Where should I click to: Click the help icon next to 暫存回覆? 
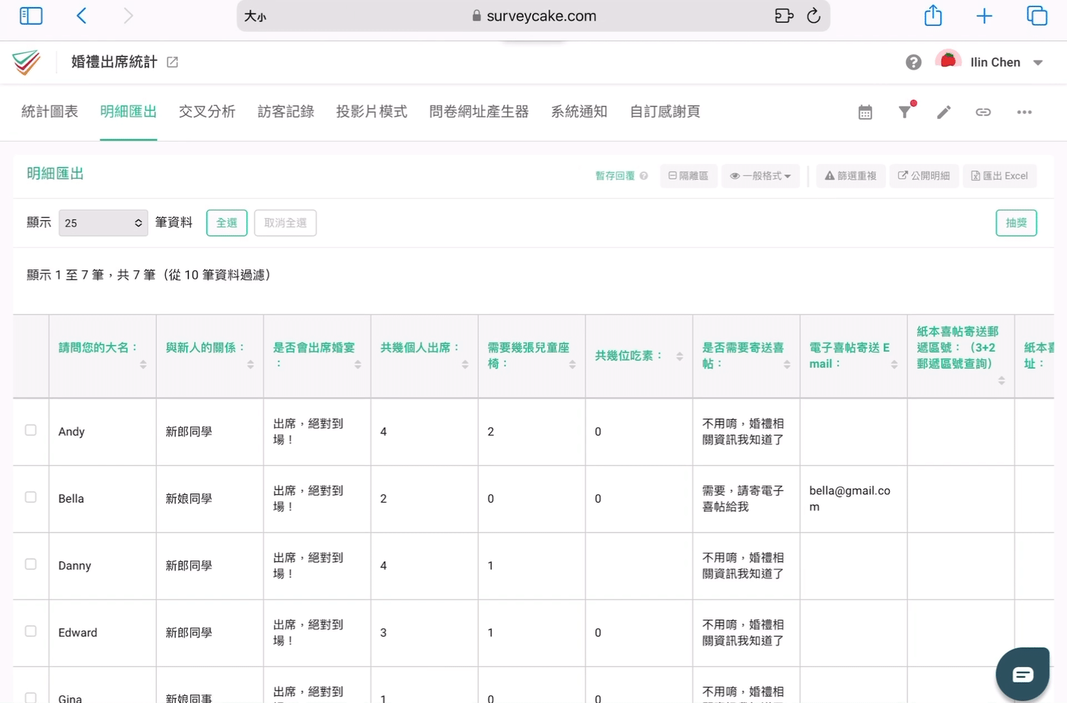click(x=644, y=176)
